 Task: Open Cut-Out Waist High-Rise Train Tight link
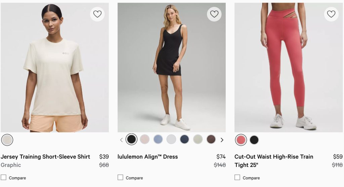tap(274, 157)
